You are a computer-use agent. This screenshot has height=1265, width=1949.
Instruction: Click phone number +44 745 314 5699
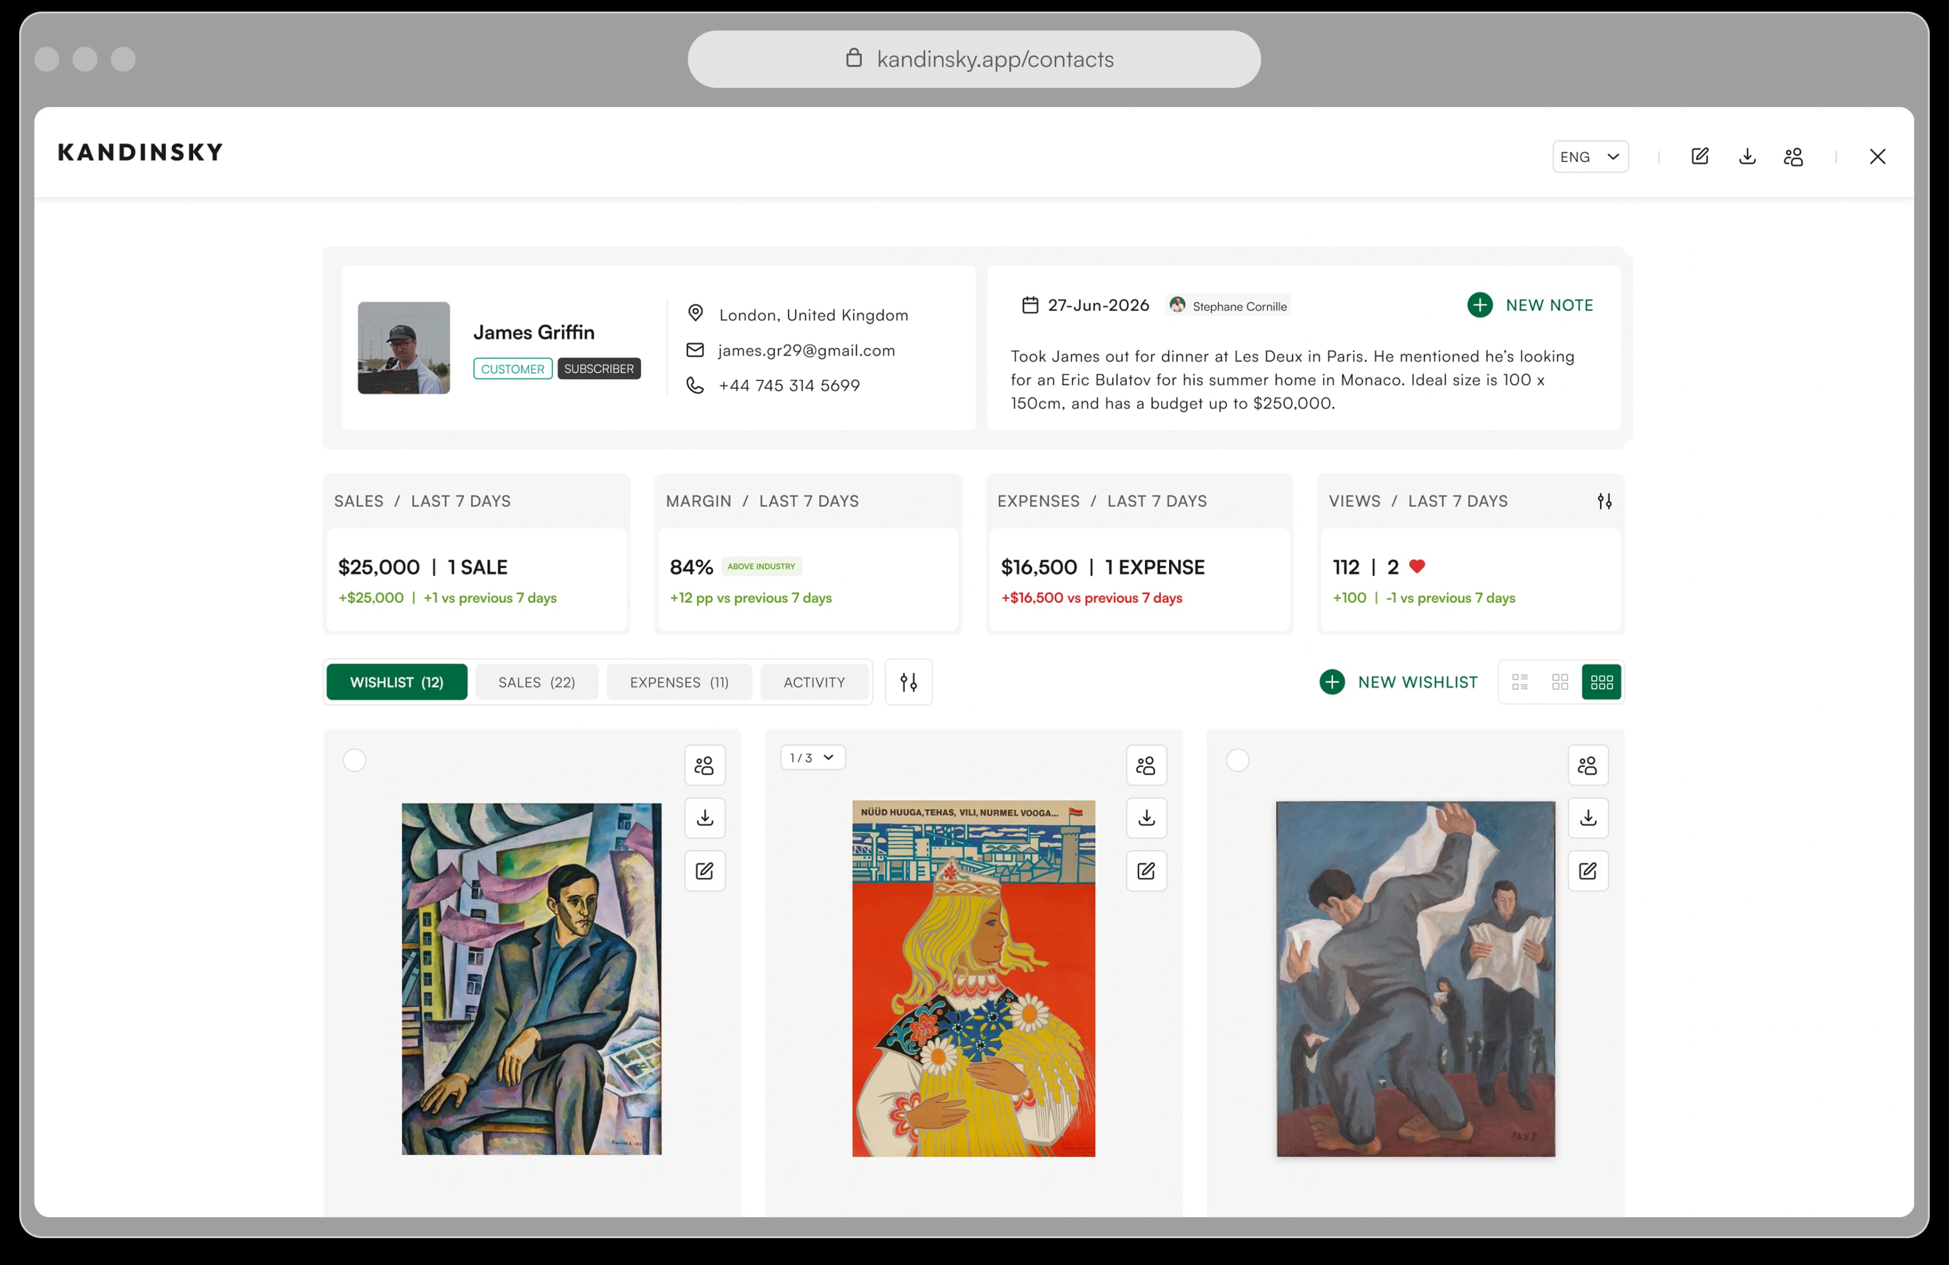[789, 385]
